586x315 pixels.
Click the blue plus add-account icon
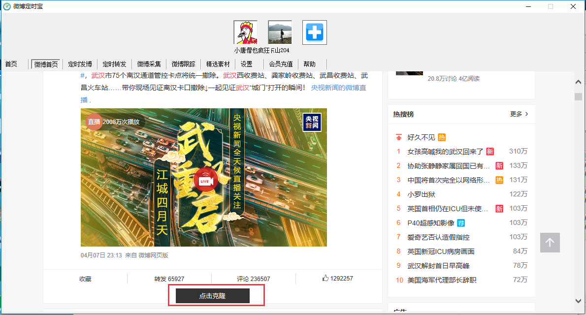314,33
